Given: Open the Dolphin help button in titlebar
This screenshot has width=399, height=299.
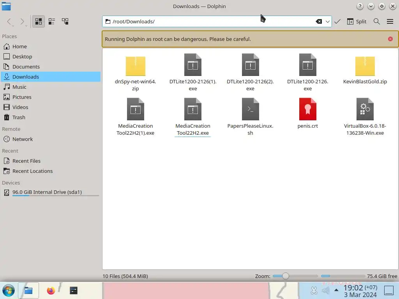Looking at the screenshot, I should coord(360,6).
